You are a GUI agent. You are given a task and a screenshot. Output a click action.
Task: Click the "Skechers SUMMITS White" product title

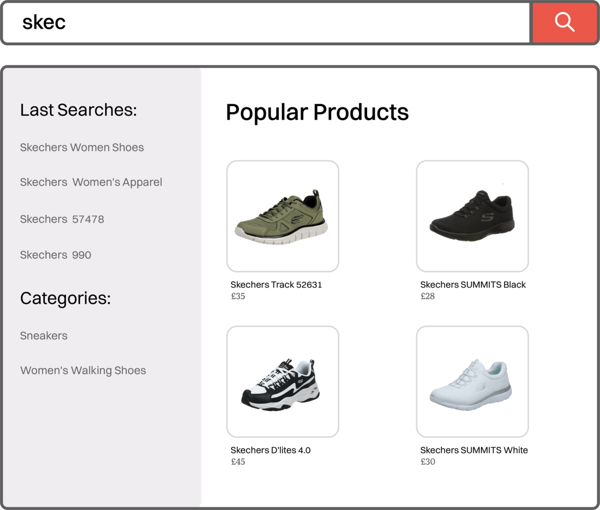click(x=474, y=451)
